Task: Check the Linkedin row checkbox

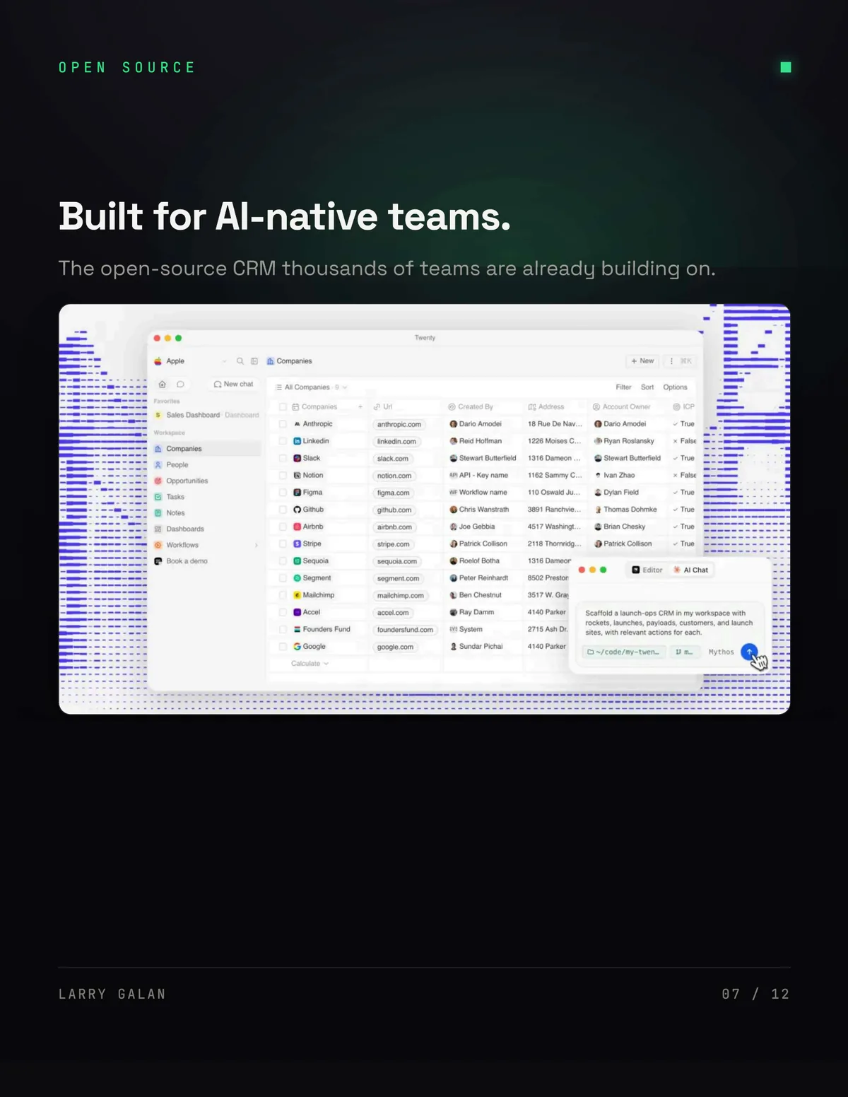Action: [283, 441]
